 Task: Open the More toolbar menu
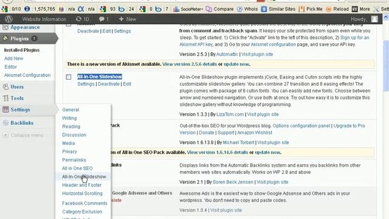point(361,9)
